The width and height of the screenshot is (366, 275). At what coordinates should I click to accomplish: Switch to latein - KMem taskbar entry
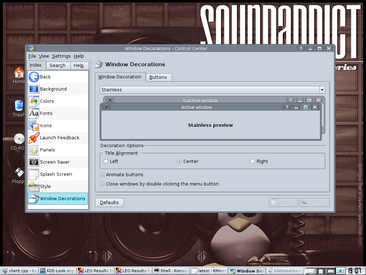(209, 271)
